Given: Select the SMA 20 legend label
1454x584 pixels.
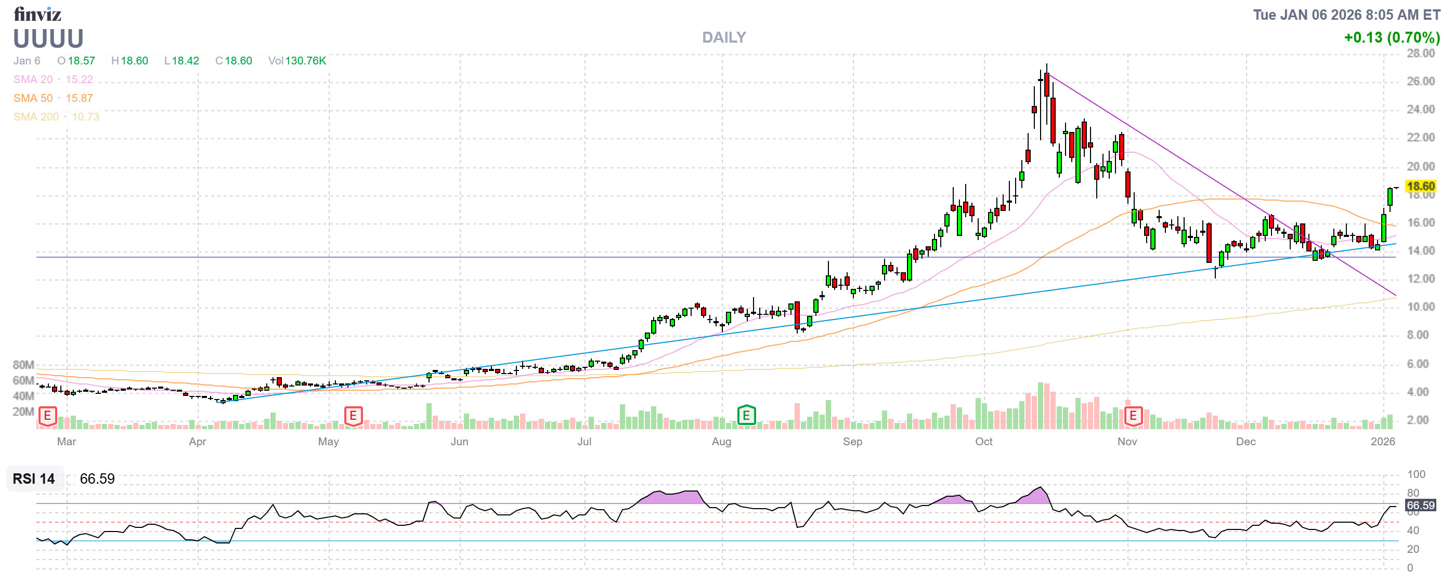Looking at the screenshot, I should [x=33, y=79].
